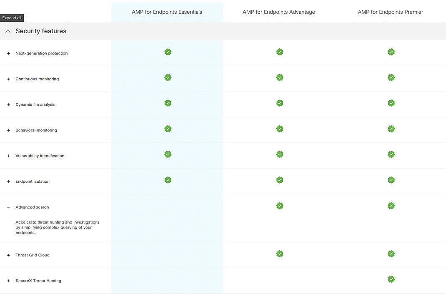Click Advantage checkmark for Dynamic file analysis
Viewport: 446px width, 296px height.
point(280,103)
